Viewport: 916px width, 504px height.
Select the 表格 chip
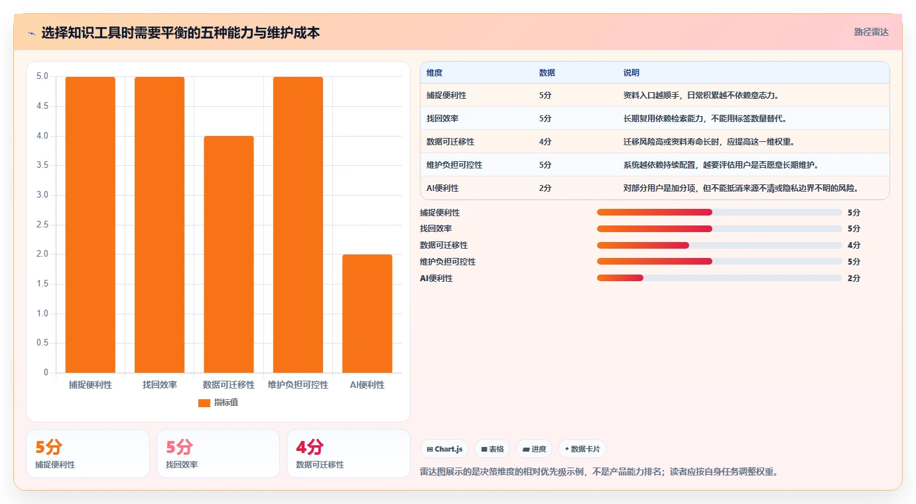[x=492, y=449]
